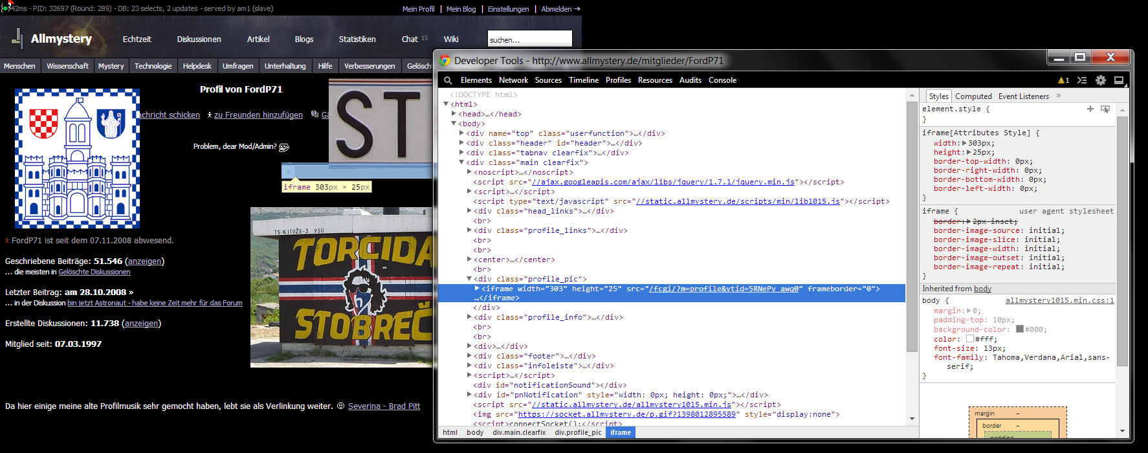Select 'Helpdesk' category tab
This screenshot has height=453, width=1148.
tap(197, 66)
